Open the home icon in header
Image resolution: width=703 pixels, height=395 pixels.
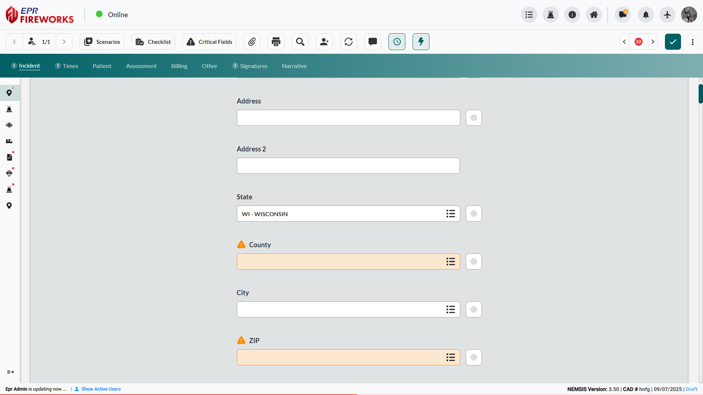[594, 15]
